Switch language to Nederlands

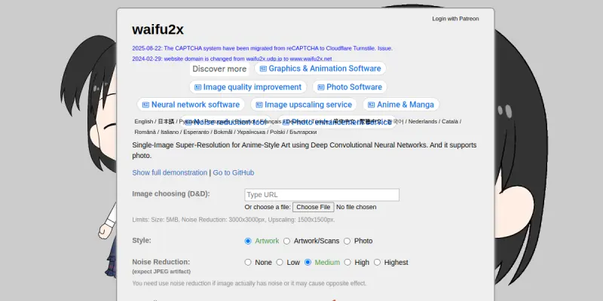tap(423, 122)
